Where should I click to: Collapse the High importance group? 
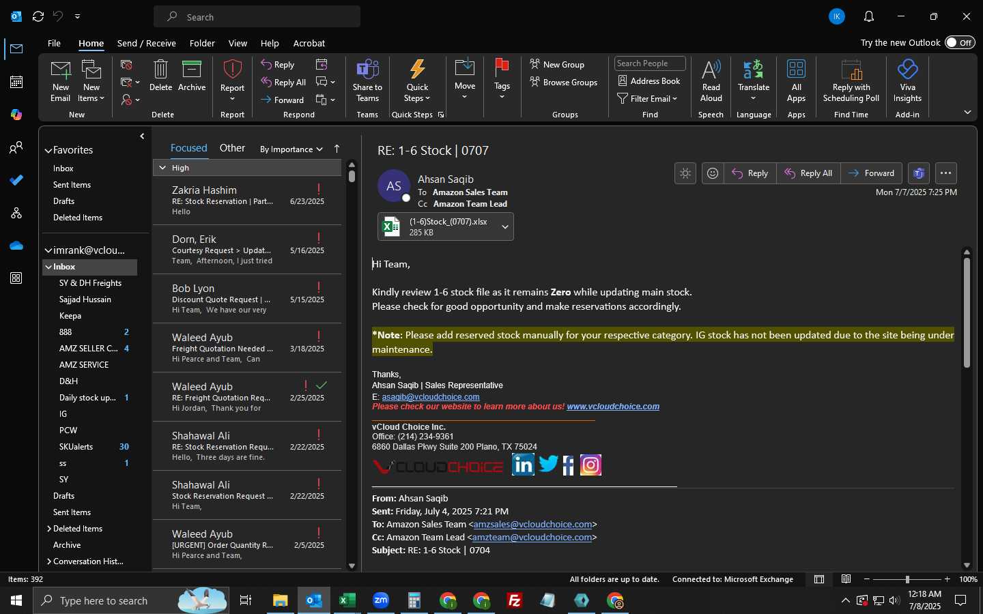point(162,168)
